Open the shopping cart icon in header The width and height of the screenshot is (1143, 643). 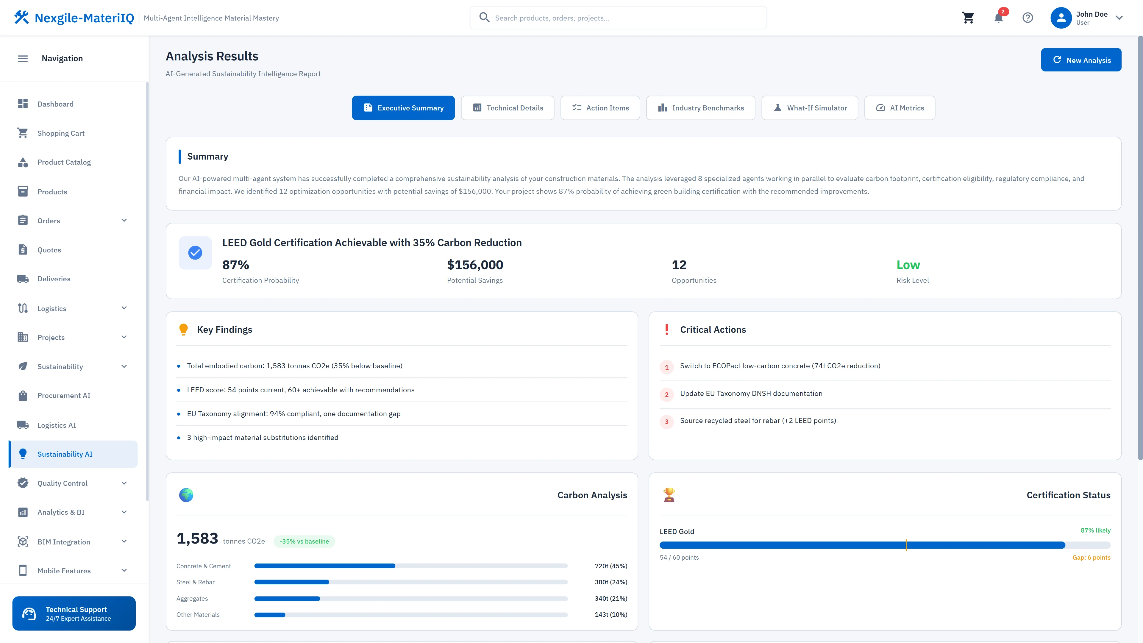click(968, 18)
